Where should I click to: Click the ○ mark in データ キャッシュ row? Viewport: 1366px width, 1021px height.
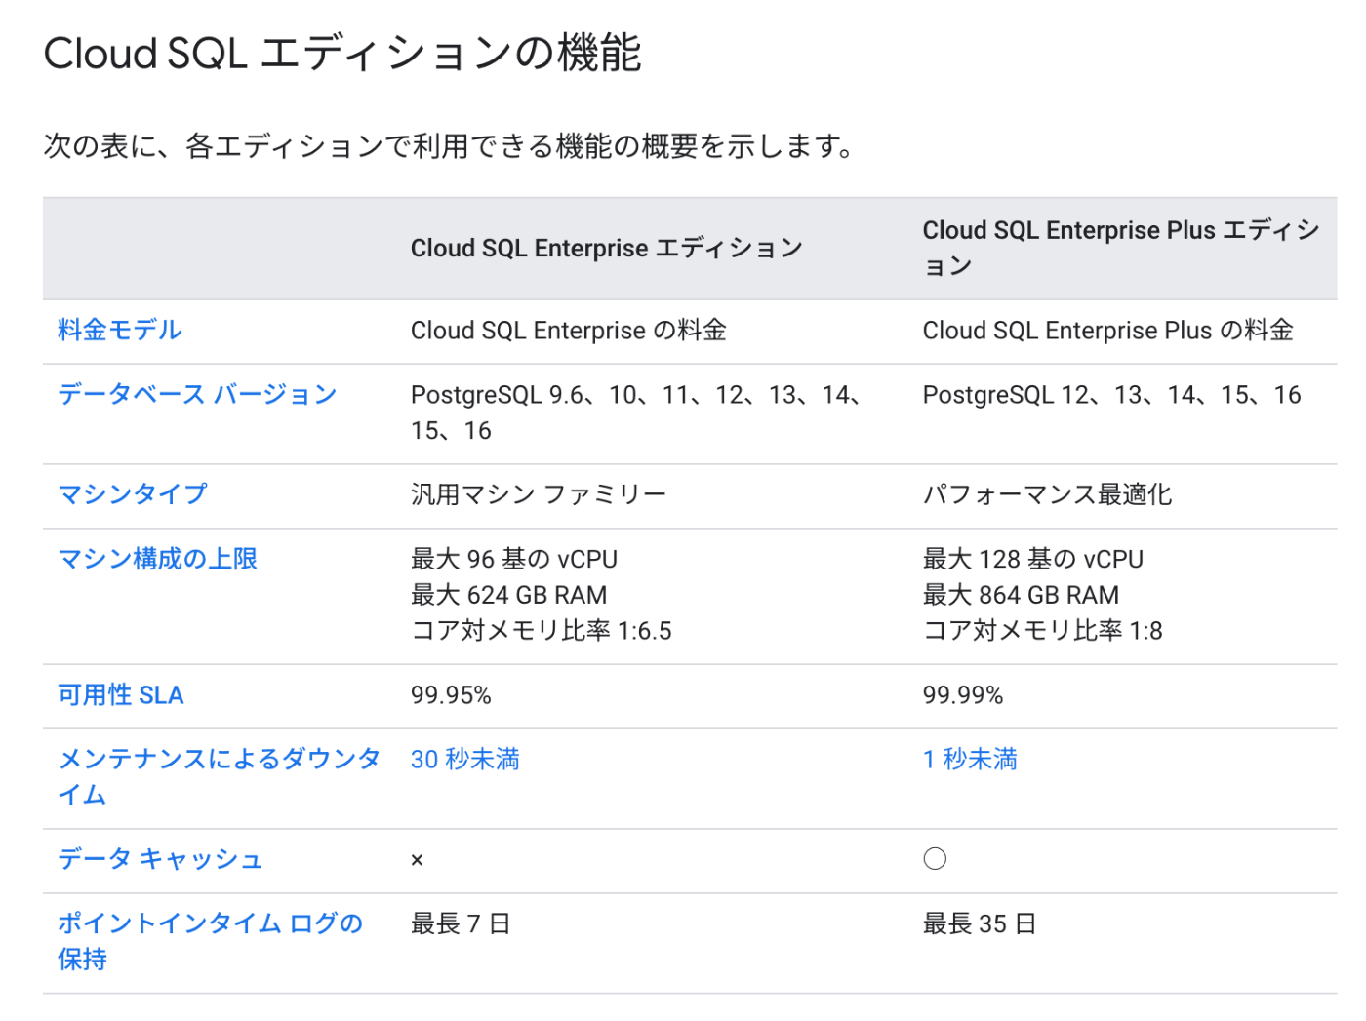click(x=935, y=858)
